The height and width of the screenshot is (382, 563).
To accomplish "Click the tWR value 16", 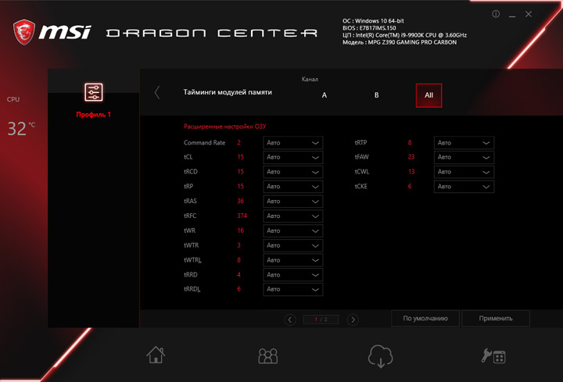I will pos(241,230).
